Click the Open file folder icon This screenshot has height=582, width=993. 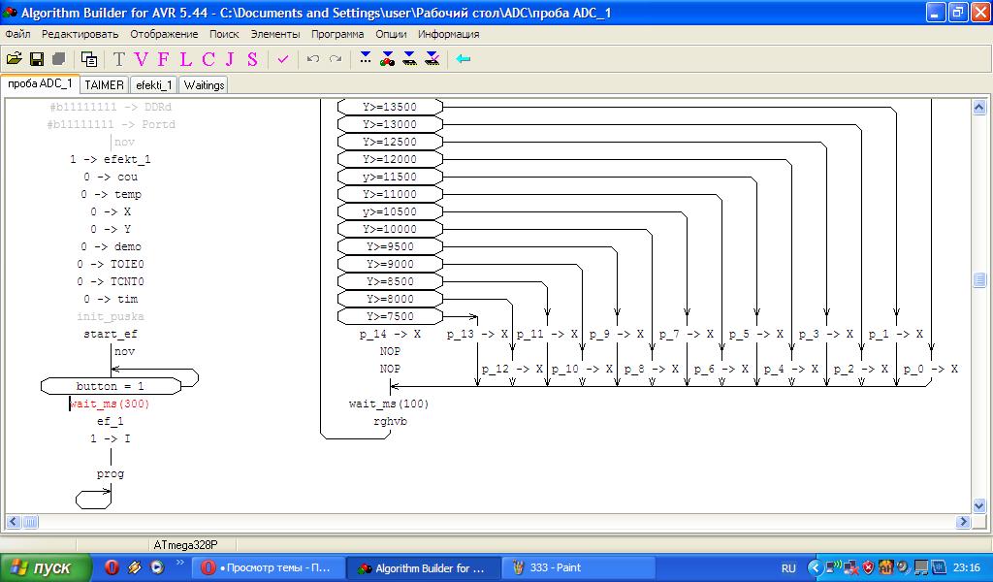click(14, 59)
